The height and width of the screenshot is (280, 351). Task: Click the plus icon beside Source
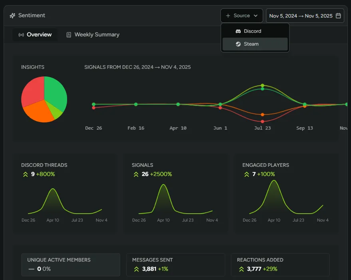pyautogui.click(x=228, y=16)
